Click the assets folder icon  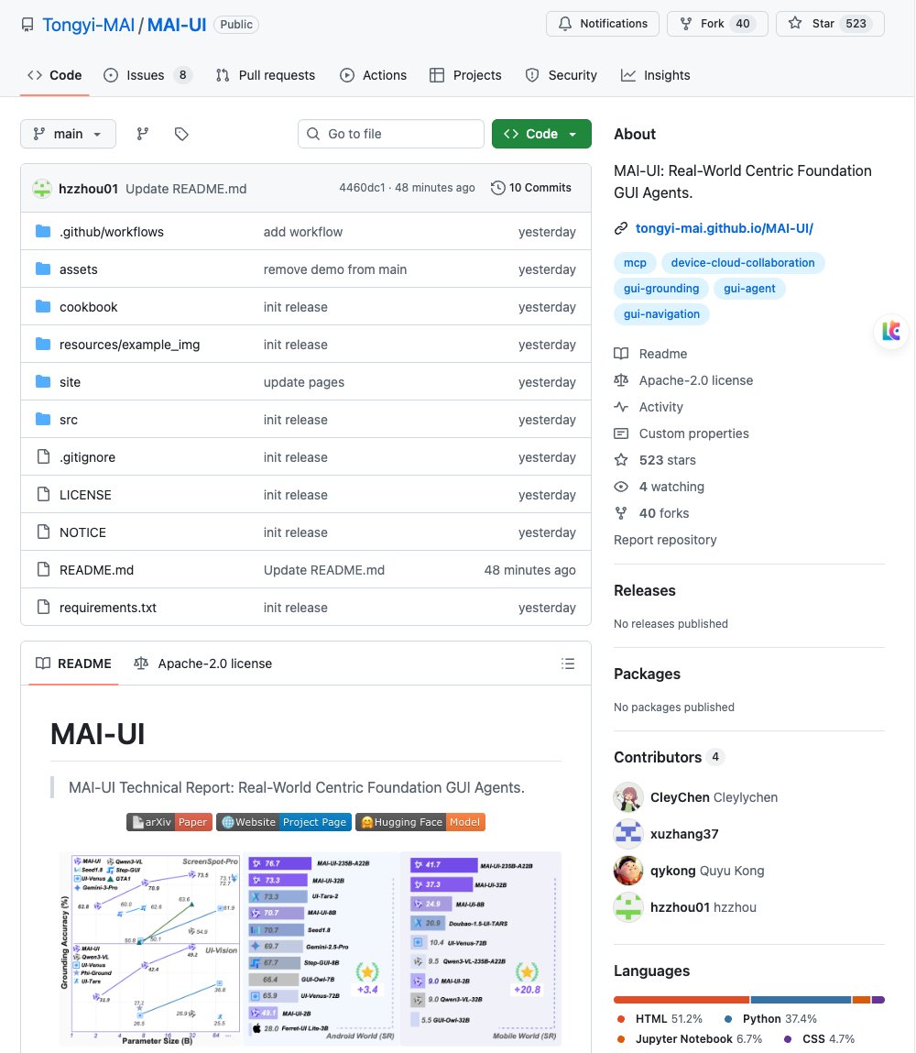(x=43, y=269)
